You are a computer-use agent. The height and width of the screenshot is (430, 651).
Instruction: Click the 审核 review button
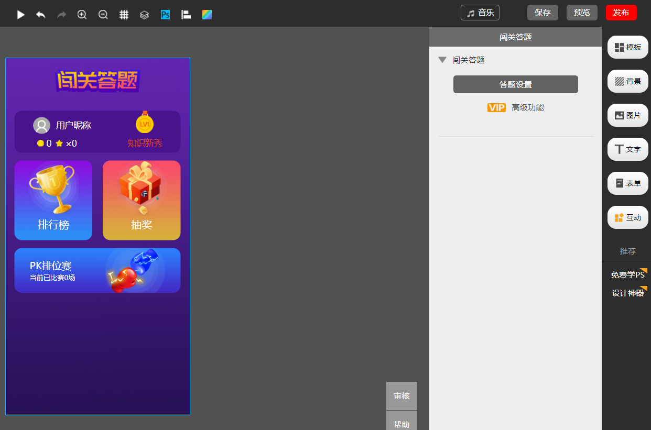point(402,396)
